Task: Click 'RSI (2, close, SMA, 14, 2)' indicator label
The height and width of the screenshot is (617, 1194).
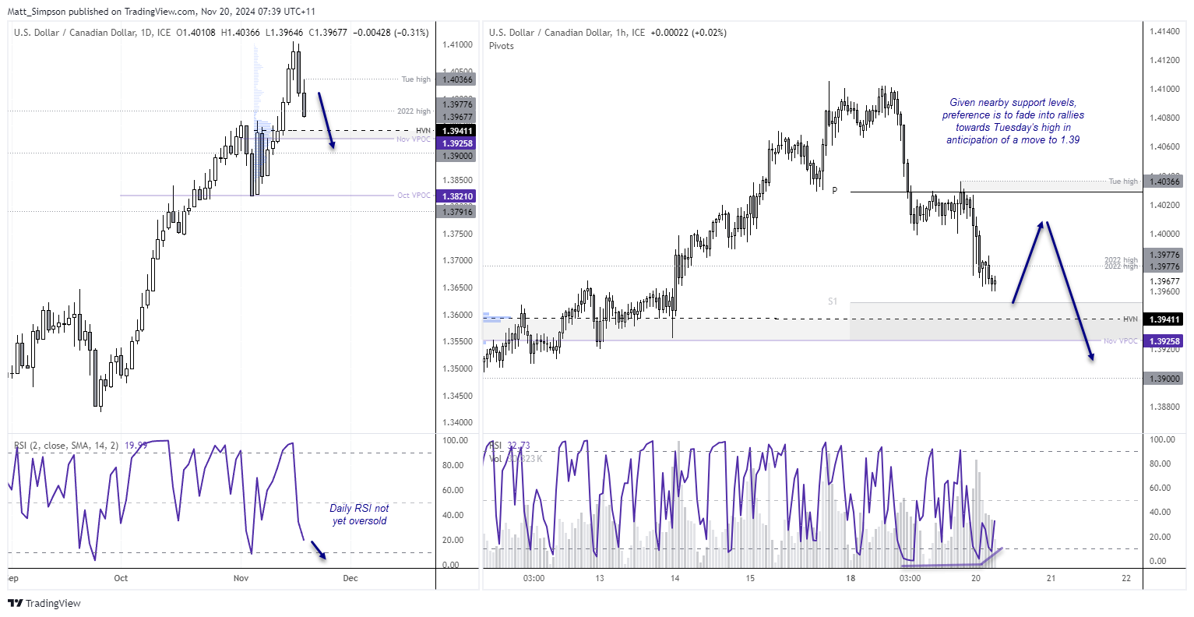Action: pyautogui.click(x=66, y=446)
